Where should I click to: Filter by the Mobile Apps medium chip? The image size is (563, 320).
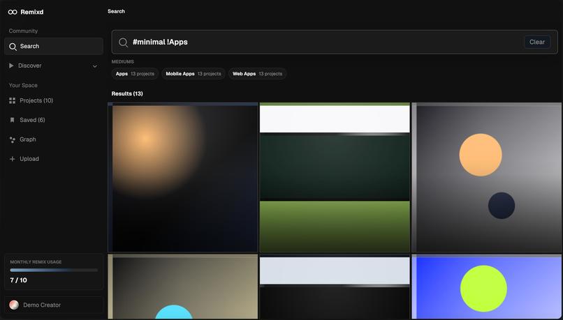tap(193, 74)
